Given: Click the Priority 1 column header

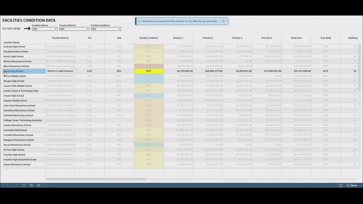Looking at the screenshot, I should point(178,38).
